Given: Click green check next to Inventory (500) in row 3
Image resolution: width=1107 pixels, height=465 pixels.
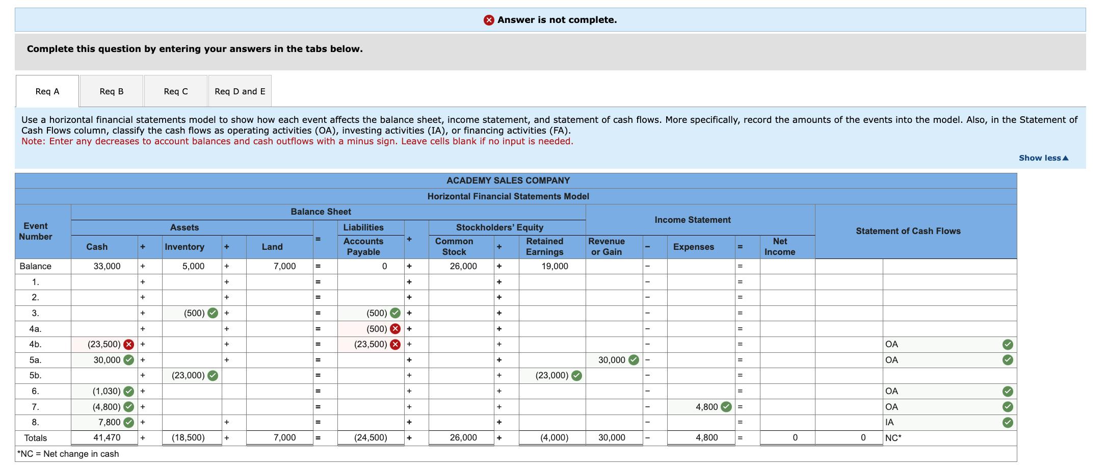Looking at the screenshot, I should pyautogui.click(x=213, y=313).
